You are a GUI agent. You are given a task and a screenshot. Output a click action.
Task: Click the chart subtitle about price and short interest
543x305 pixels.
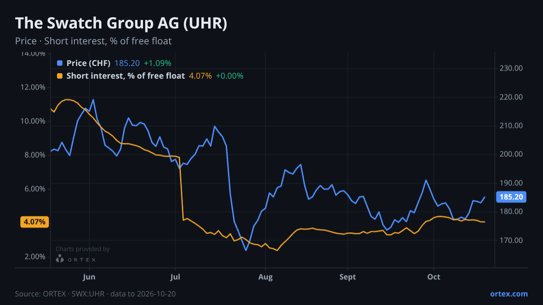(x=93, y=41)
